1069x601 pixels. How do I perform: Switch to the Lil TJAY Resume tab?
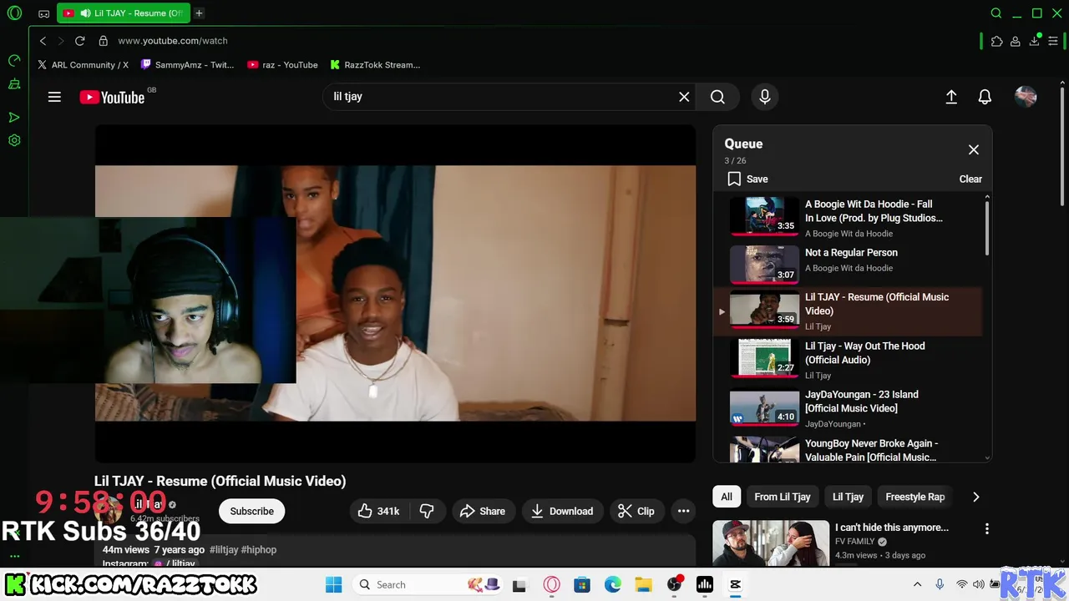[124, 13]
